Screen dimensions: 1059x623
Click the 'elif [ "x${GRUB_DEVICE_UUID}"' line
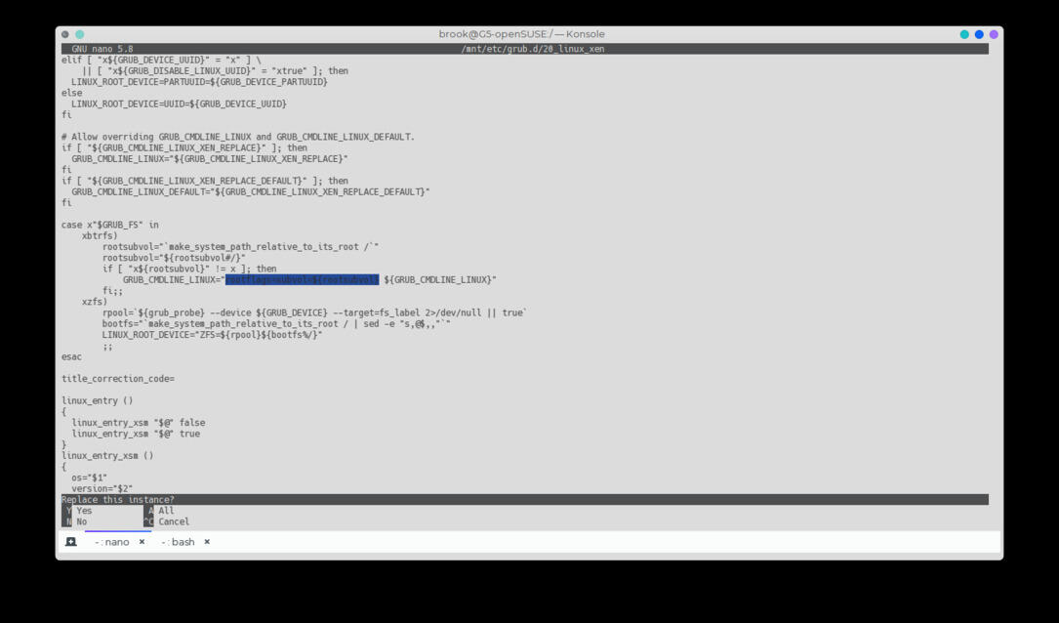pos(161,61)
